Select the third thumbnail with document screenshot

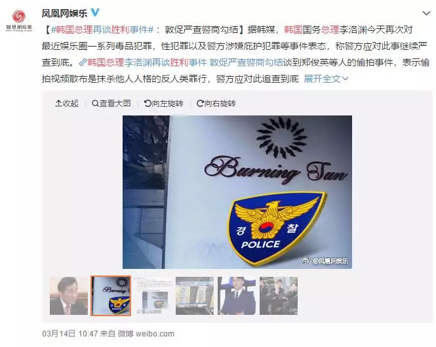click(x=153, y=296)
